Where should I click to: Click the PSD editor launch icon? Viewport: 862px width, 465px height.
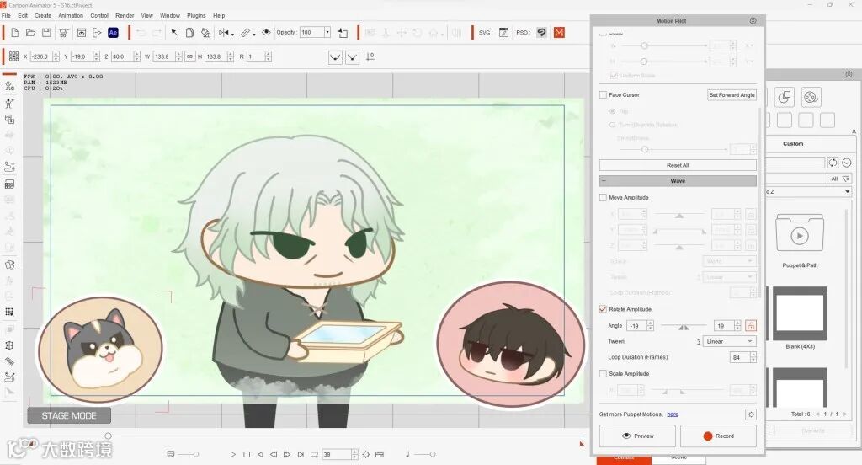coord(541,33)
